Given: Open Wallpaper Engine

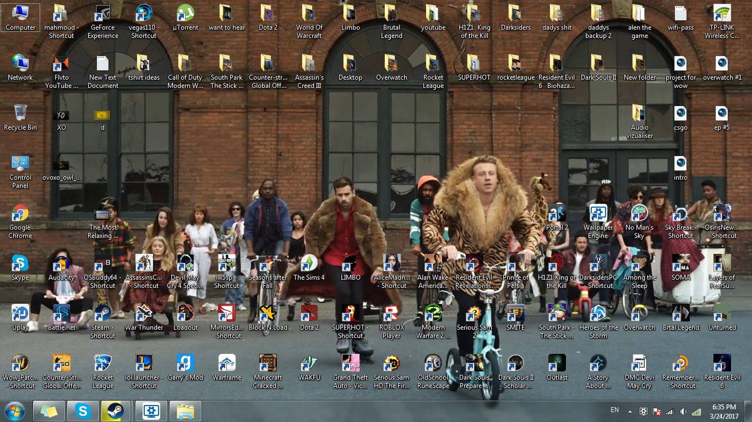Looking at the screenshot, I should coord(598,212).
